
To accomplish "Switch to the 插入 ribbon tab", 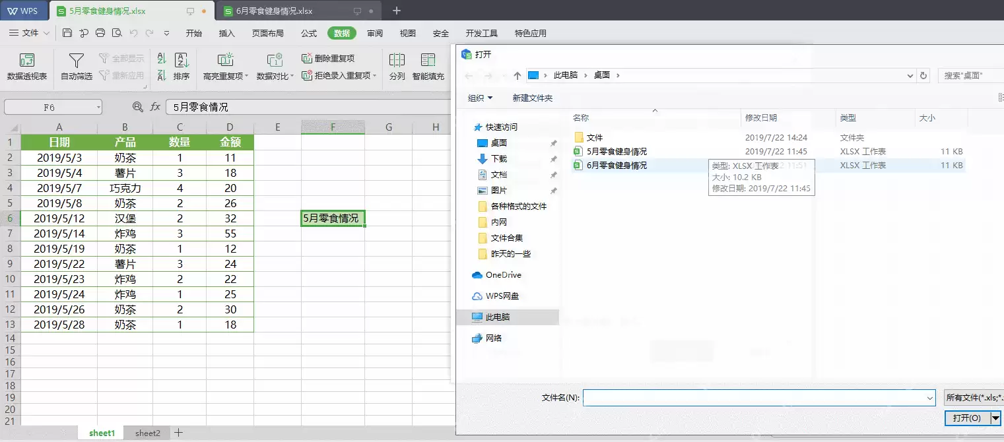I will (x=226, y=33).
